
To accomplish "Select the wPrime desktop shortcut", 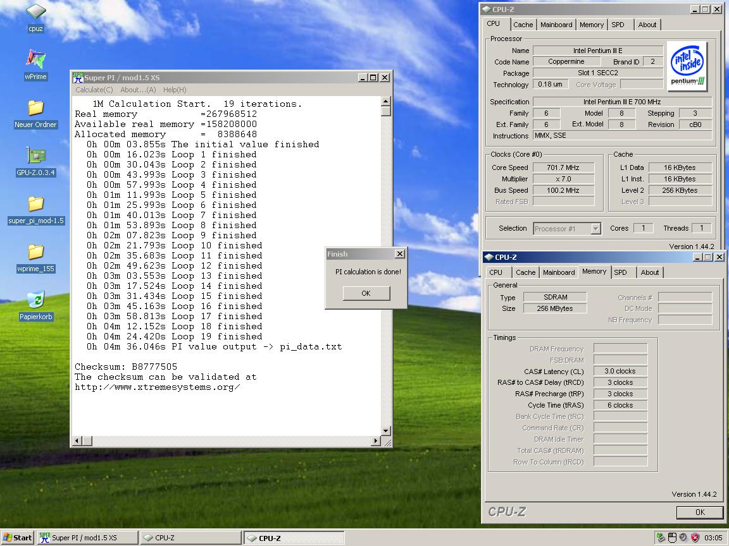I will click(x=36, y=65).
